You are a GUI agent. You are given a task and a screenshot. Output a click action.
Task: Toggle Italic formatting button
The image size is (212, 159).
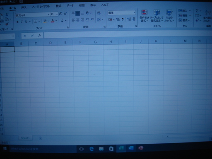click(22, 22)
